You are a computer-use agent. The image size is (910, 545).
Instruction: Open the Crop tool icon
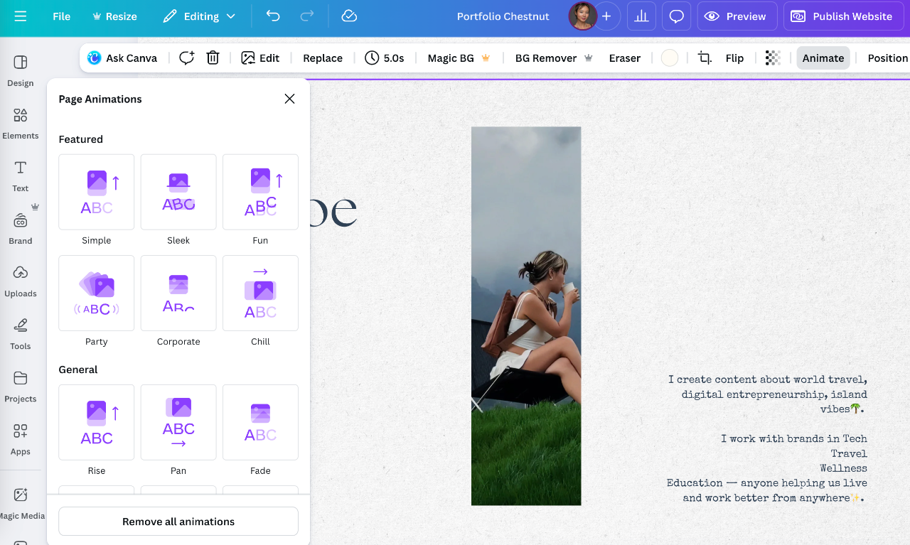(705, 58)
